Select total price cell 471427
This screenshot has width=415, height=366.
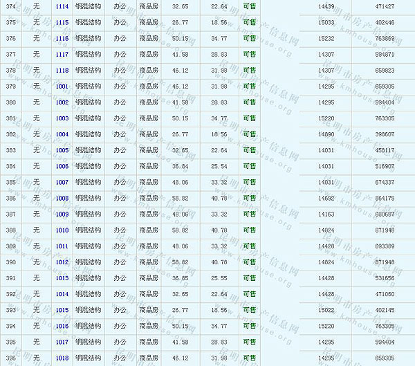385,6
